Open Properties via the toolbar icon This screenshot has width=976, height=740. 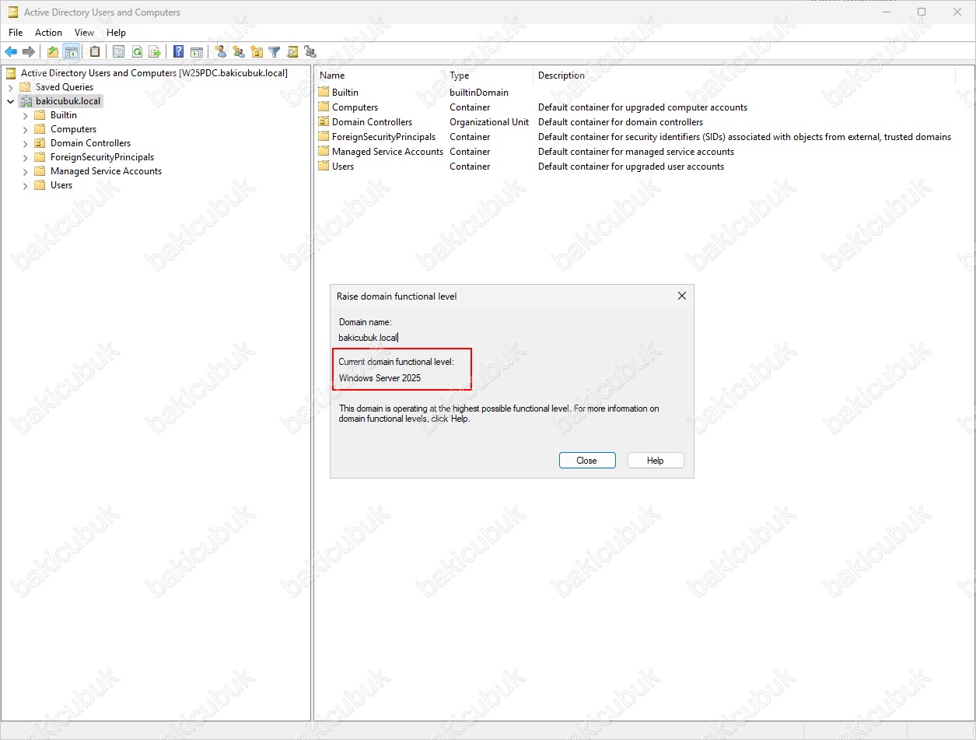click(x=119, y=52)
